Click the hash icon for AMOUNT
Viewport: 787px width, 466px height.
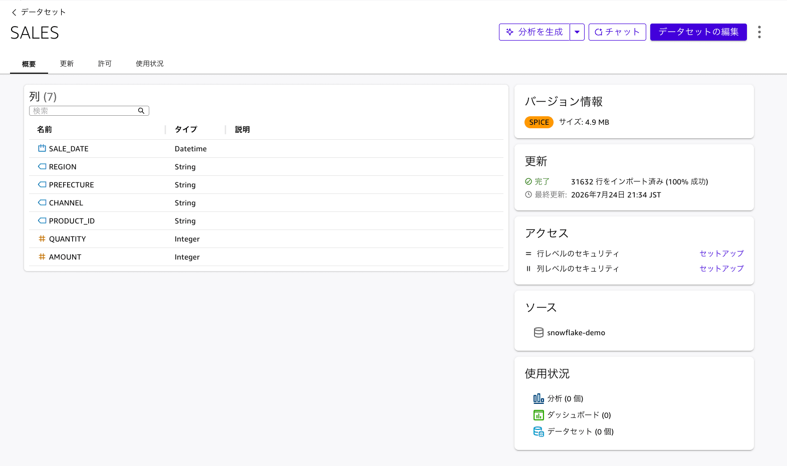point(42,257)
